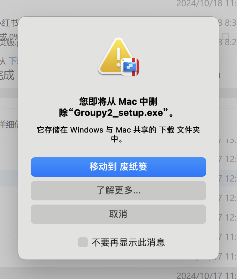
Task: Click the 详细信息 text at left edge
Action: (9, 125)
